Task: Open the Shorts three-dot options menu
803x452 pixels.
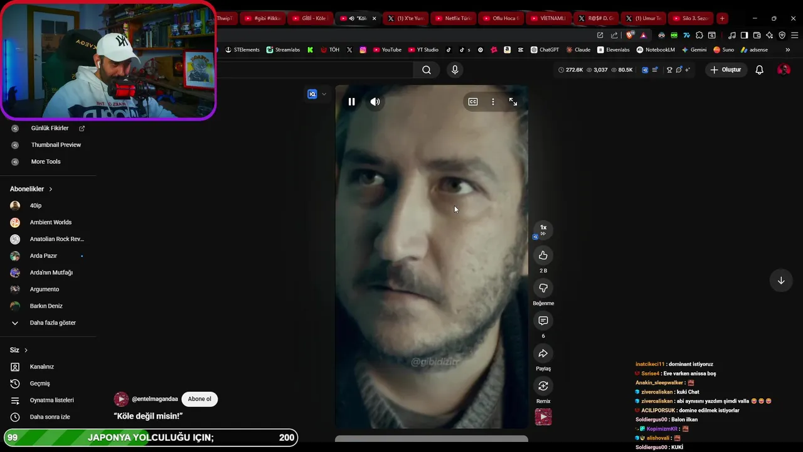Action: click(x=493, y=102)
